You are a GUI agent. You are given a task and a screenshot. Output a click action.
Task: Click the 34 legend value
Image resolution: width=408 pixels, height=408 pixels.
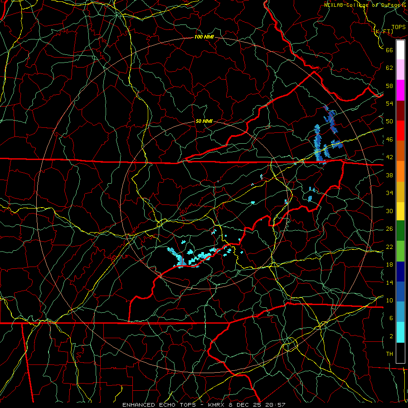(389, 193)
